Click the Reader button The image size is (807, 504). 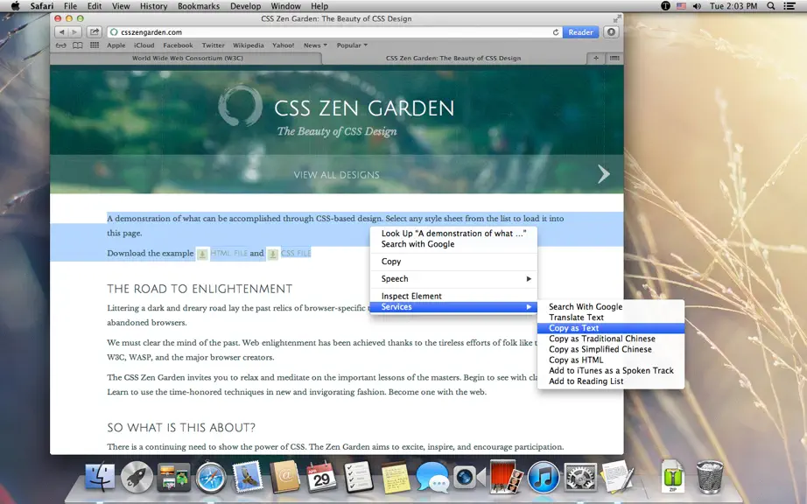click(580, 31)
